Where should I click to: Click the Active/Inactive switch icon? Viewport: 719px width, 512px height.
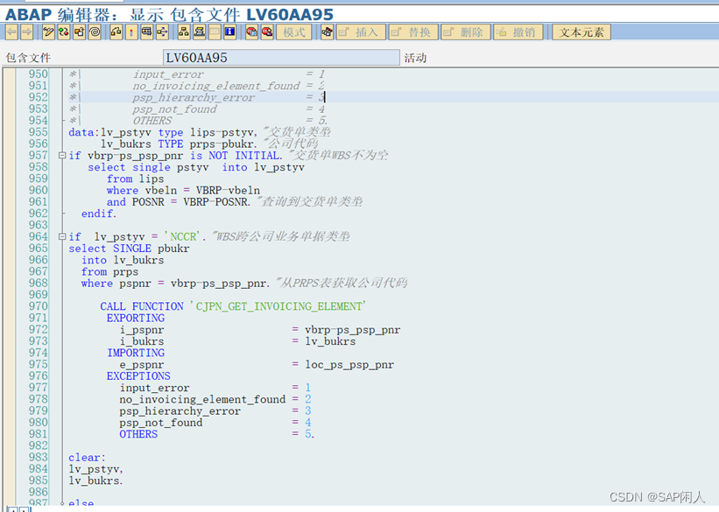[x=64, y=32]
